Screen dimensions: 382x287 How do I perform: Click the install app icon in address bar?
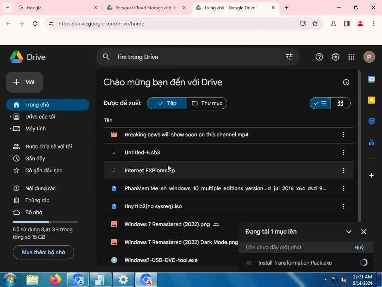click(x=303, y=24)
